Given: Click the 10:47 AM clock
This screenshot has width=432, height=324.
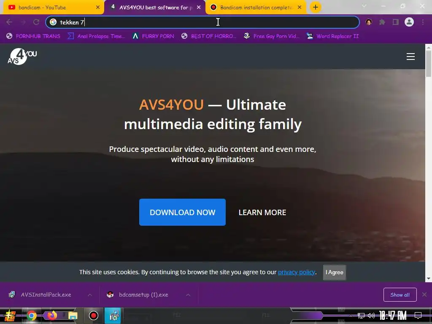Looking at the screenshot, I should (393, 316).
